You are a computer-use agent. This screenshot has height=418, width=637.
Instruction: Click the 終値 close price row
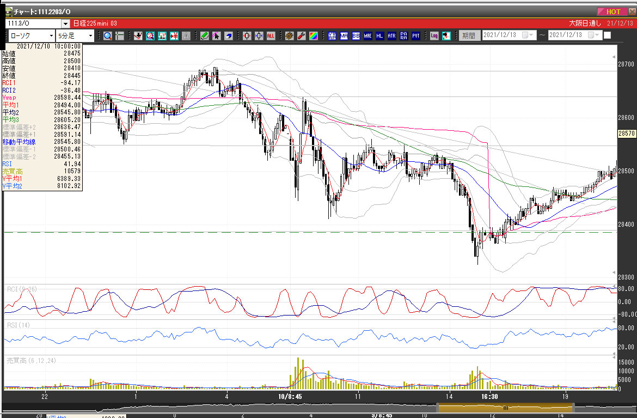42,76
